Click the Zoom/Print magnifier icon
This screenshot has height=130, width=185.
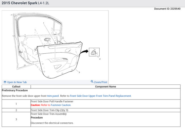click(92, 81)
